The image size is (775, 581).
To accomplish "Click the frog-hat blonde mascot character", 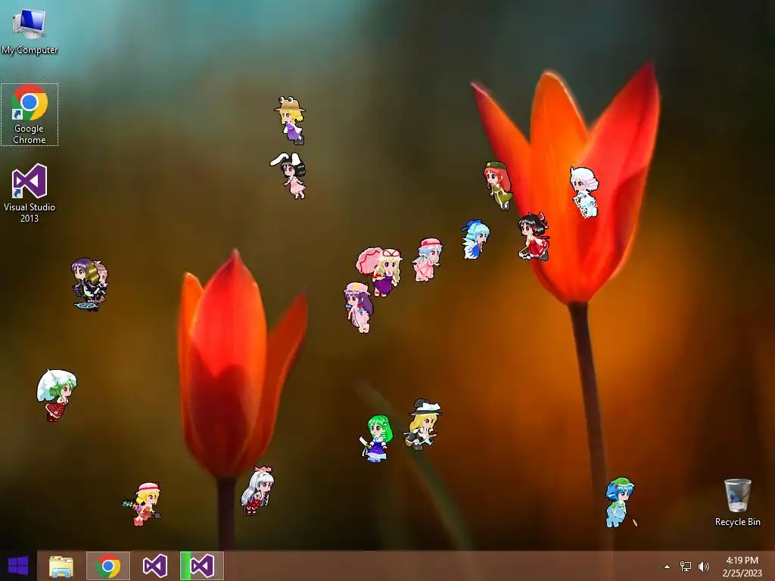I will 291,120.
